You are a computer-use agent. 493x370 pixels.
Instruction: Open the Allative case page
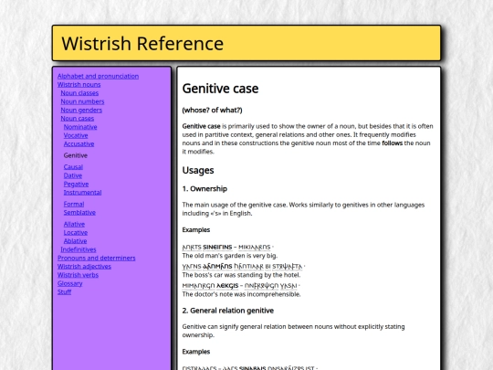tap(74, 225)
